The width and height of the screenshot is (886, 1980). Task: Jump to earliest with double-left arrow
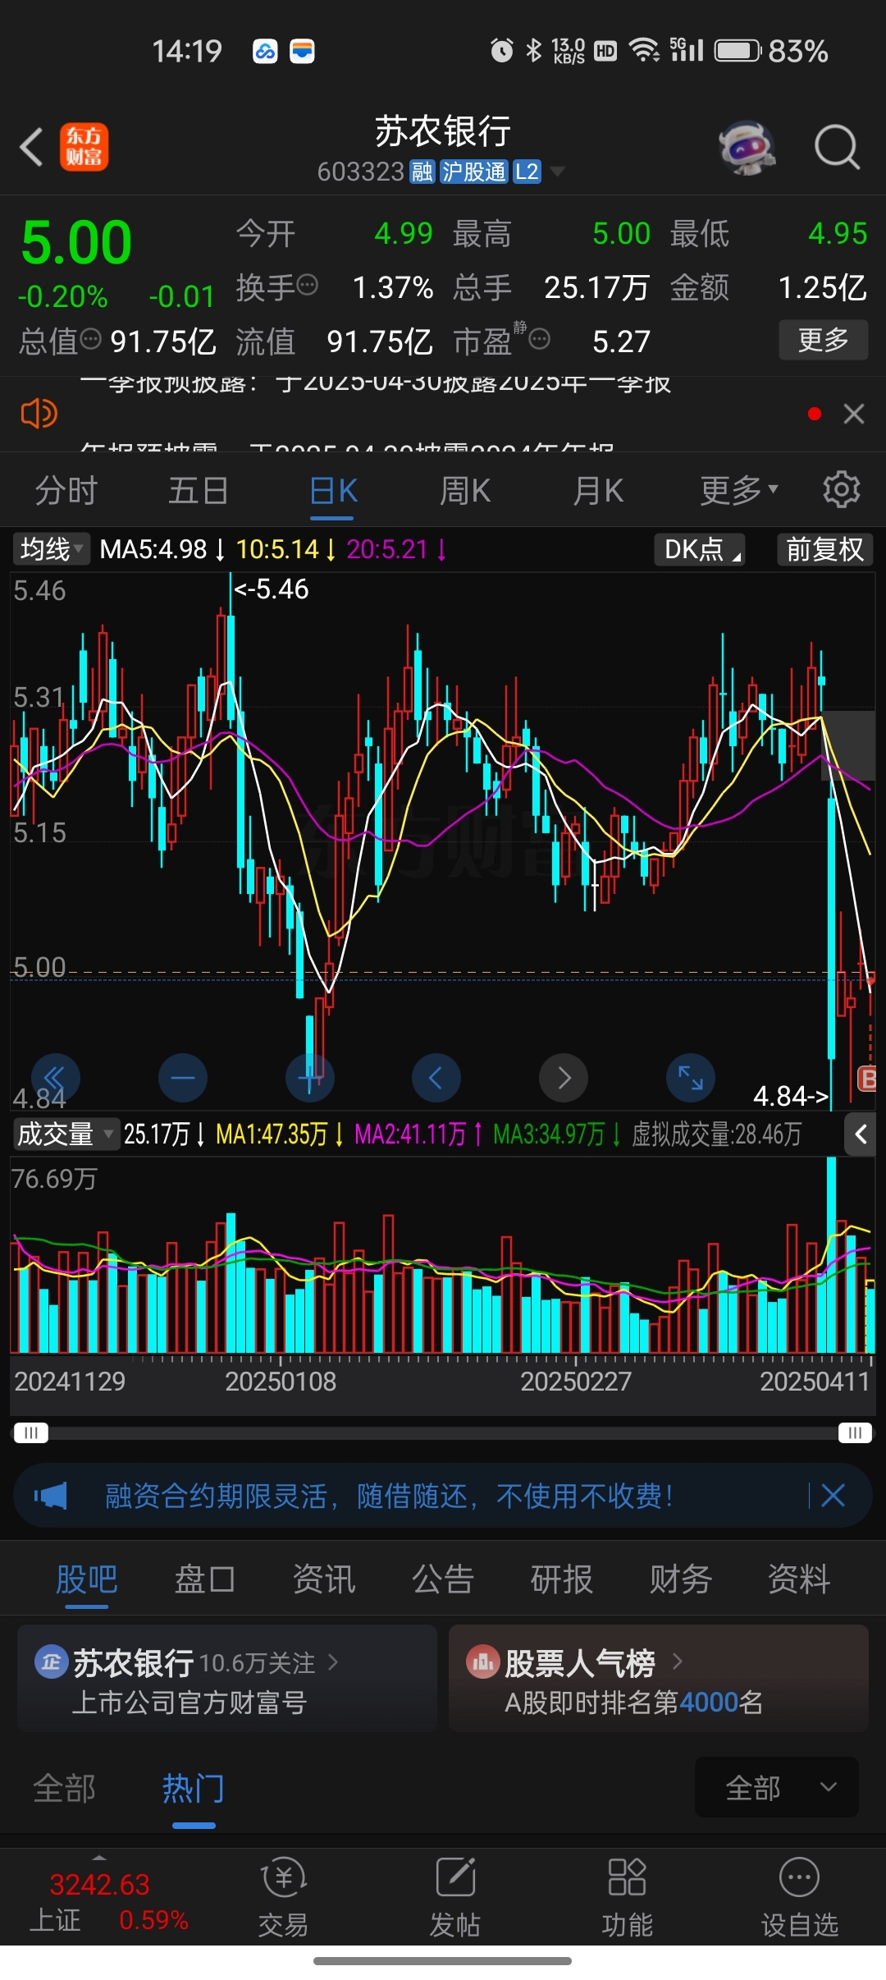[55, 1077]
